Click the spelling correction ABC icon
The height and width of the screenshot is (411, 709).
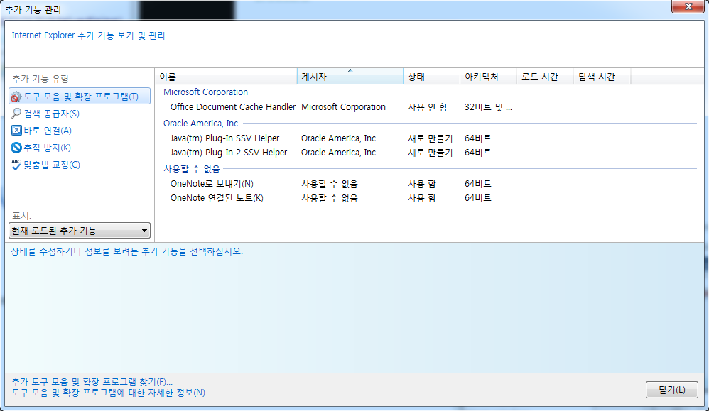point(16,165)
